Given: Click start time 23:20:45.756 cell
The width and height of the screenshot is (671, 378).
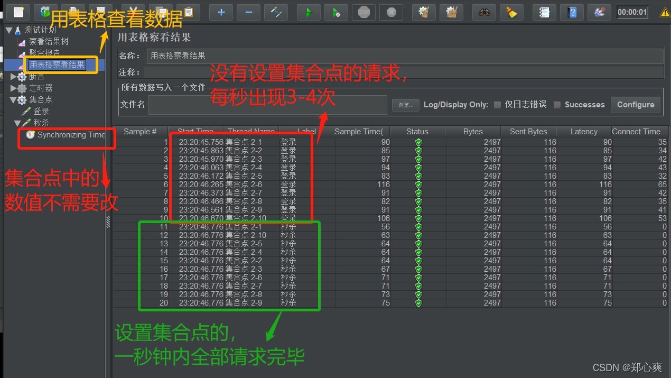Looking at the screenshot, I should click(201, 142).
